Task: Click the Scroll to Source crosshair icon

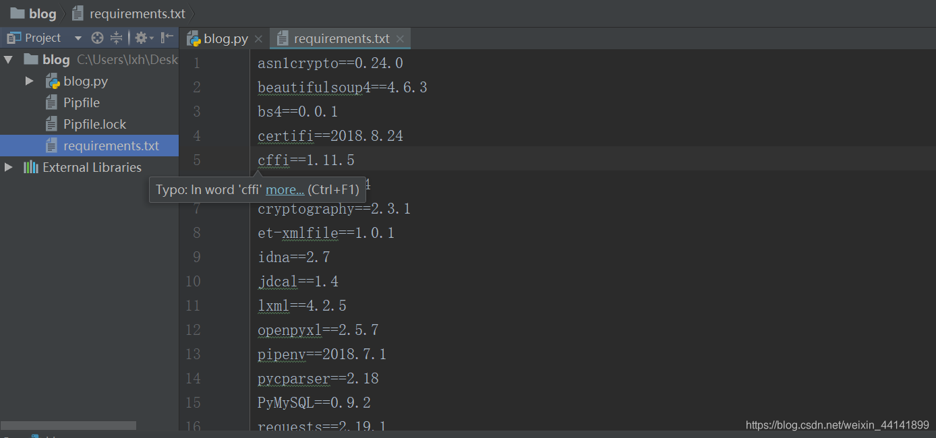Action: tap(96, 38)
